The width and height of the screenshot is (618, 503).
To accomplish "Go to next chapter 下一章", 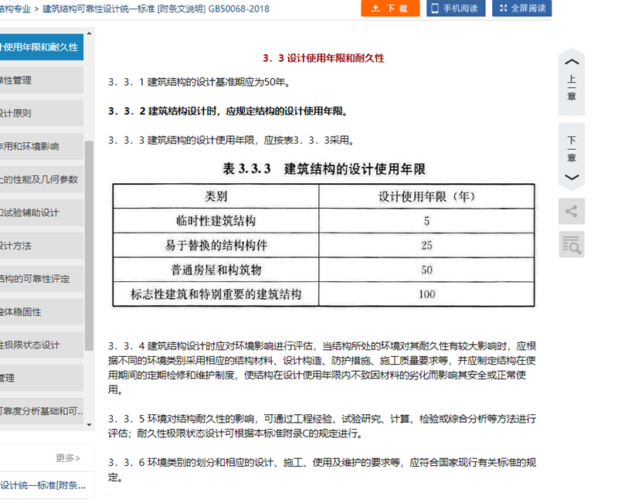I will pos(572,157).
